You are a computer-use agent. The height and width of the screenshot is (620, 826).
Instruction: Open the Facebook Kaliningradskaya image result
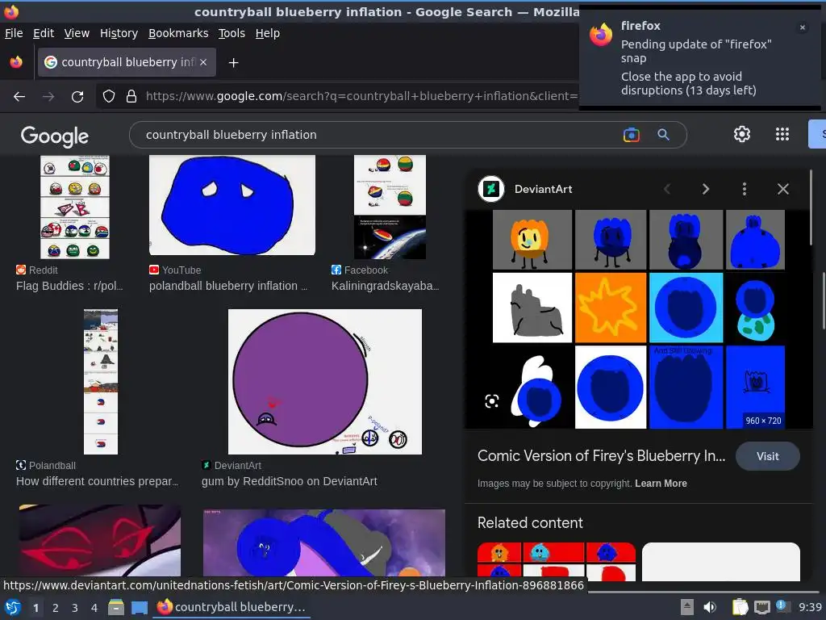[390, 207]
